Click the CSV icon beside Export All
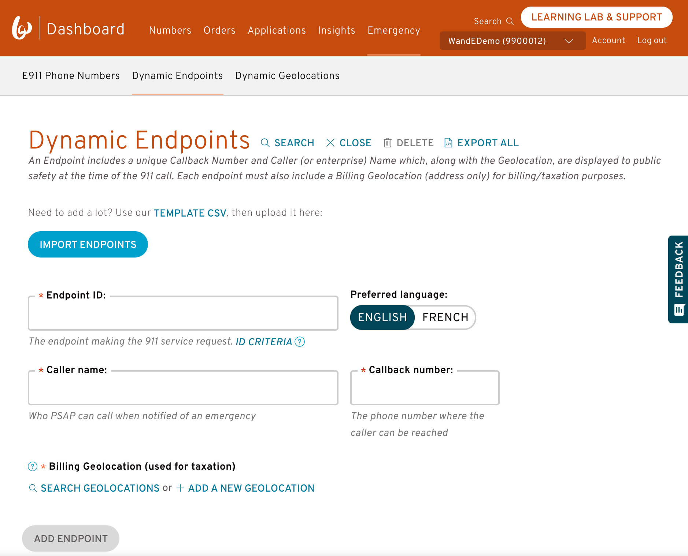688x556 pixels. pos(448,143)
